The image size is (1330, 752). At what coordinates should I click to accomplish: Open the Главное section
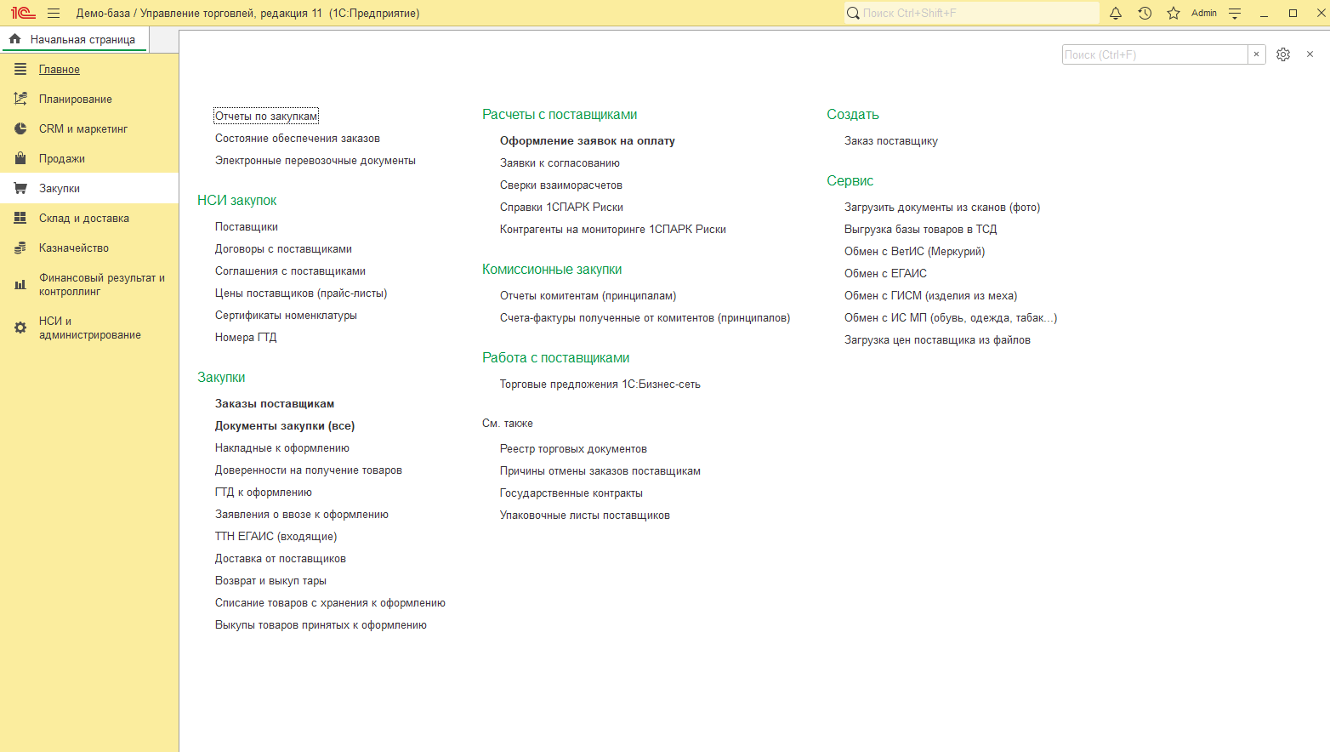click(x=60, y=69)
